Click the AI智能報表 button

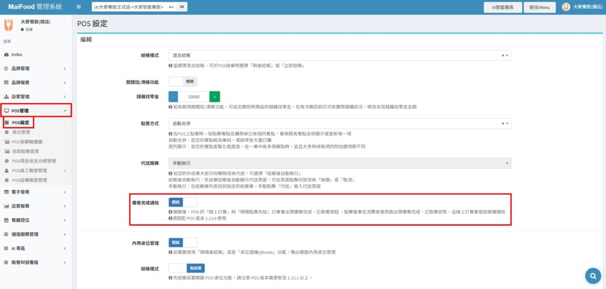[502, 7]
